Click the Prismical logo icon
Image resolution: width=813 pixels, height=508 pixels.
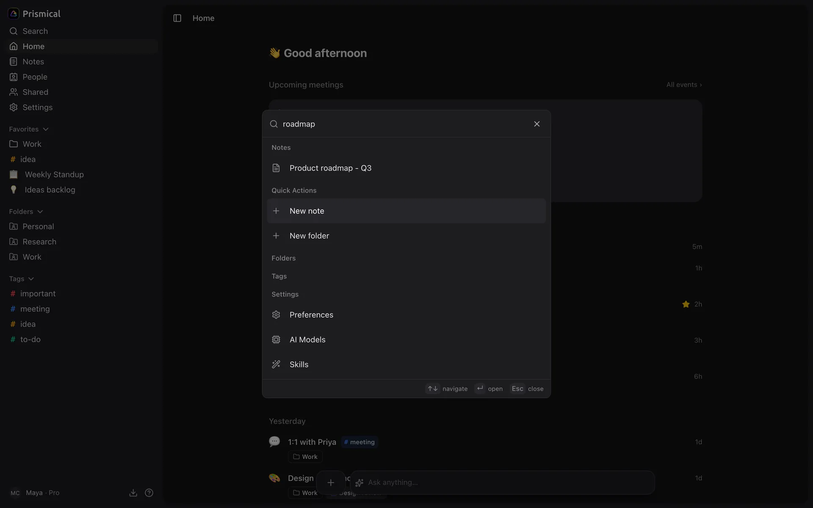(x=14, y=14)
